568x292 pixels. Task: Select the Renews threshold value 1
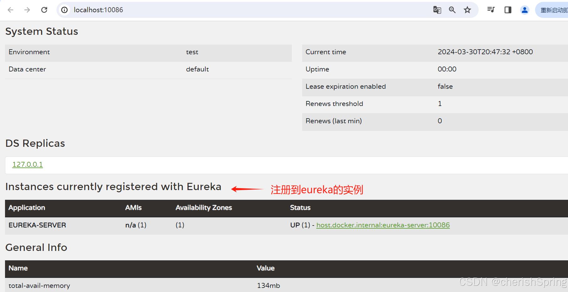coord(440,104)
